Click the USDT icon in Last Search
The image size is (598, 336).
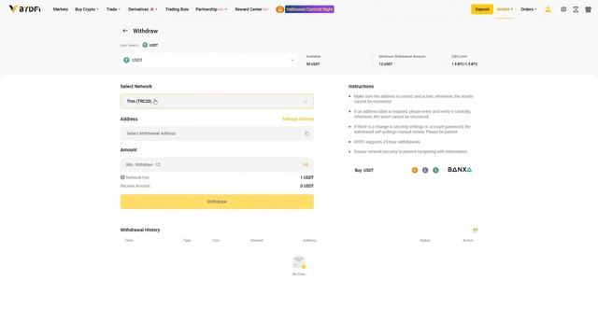(145, 45)
